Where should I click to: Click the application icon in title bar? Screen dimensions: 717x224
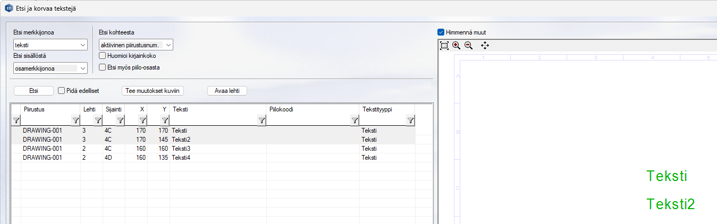pos(9,7)
